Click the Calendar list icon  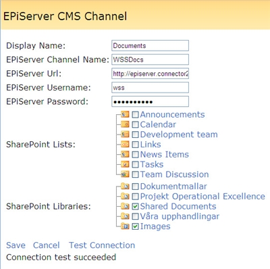tap(125, 124)
